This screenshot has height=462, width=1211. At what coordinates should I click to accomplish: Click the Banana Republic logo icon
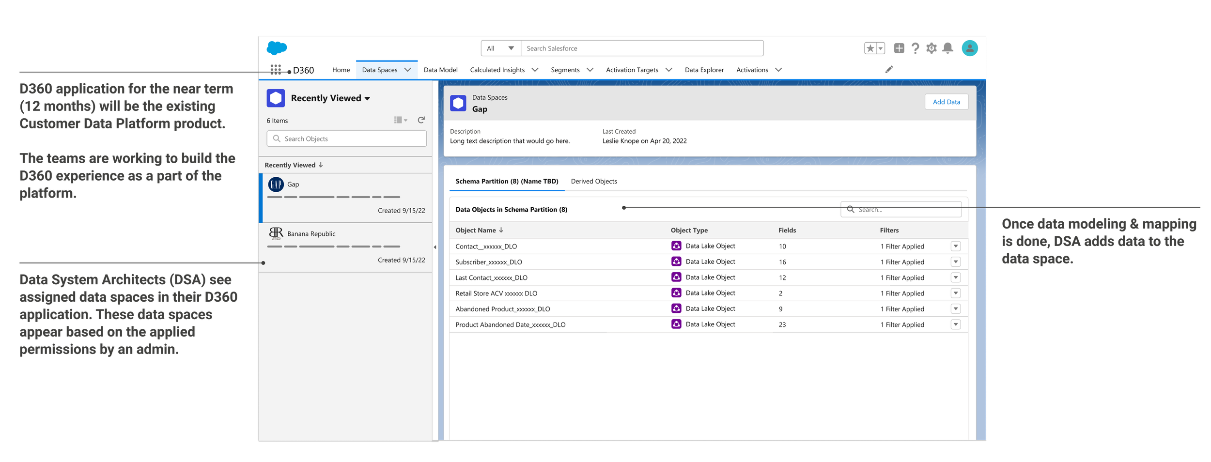pyautogui.click(x=276, y=233)
